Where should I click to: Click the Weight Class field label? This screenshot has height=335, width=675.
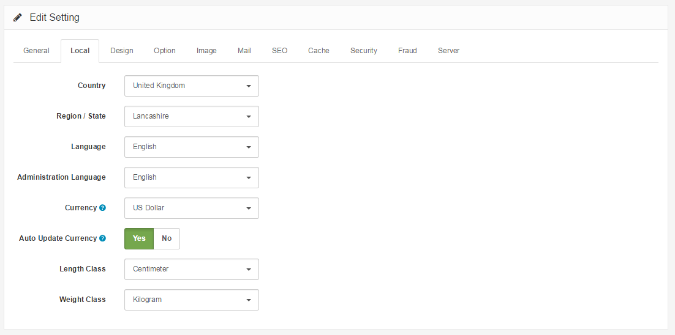point(83,300)
